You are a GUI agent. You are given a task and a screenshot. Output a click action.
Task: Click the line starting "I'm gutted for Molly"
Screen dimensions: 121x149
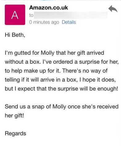click(x=54, y=53)
